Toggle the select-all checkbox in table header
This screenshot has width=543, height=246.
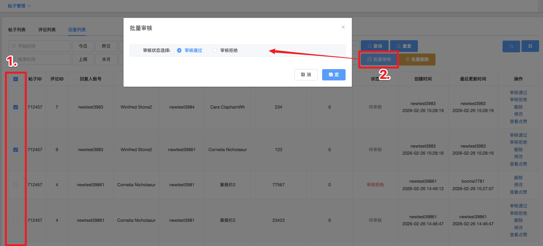(16, 79)
